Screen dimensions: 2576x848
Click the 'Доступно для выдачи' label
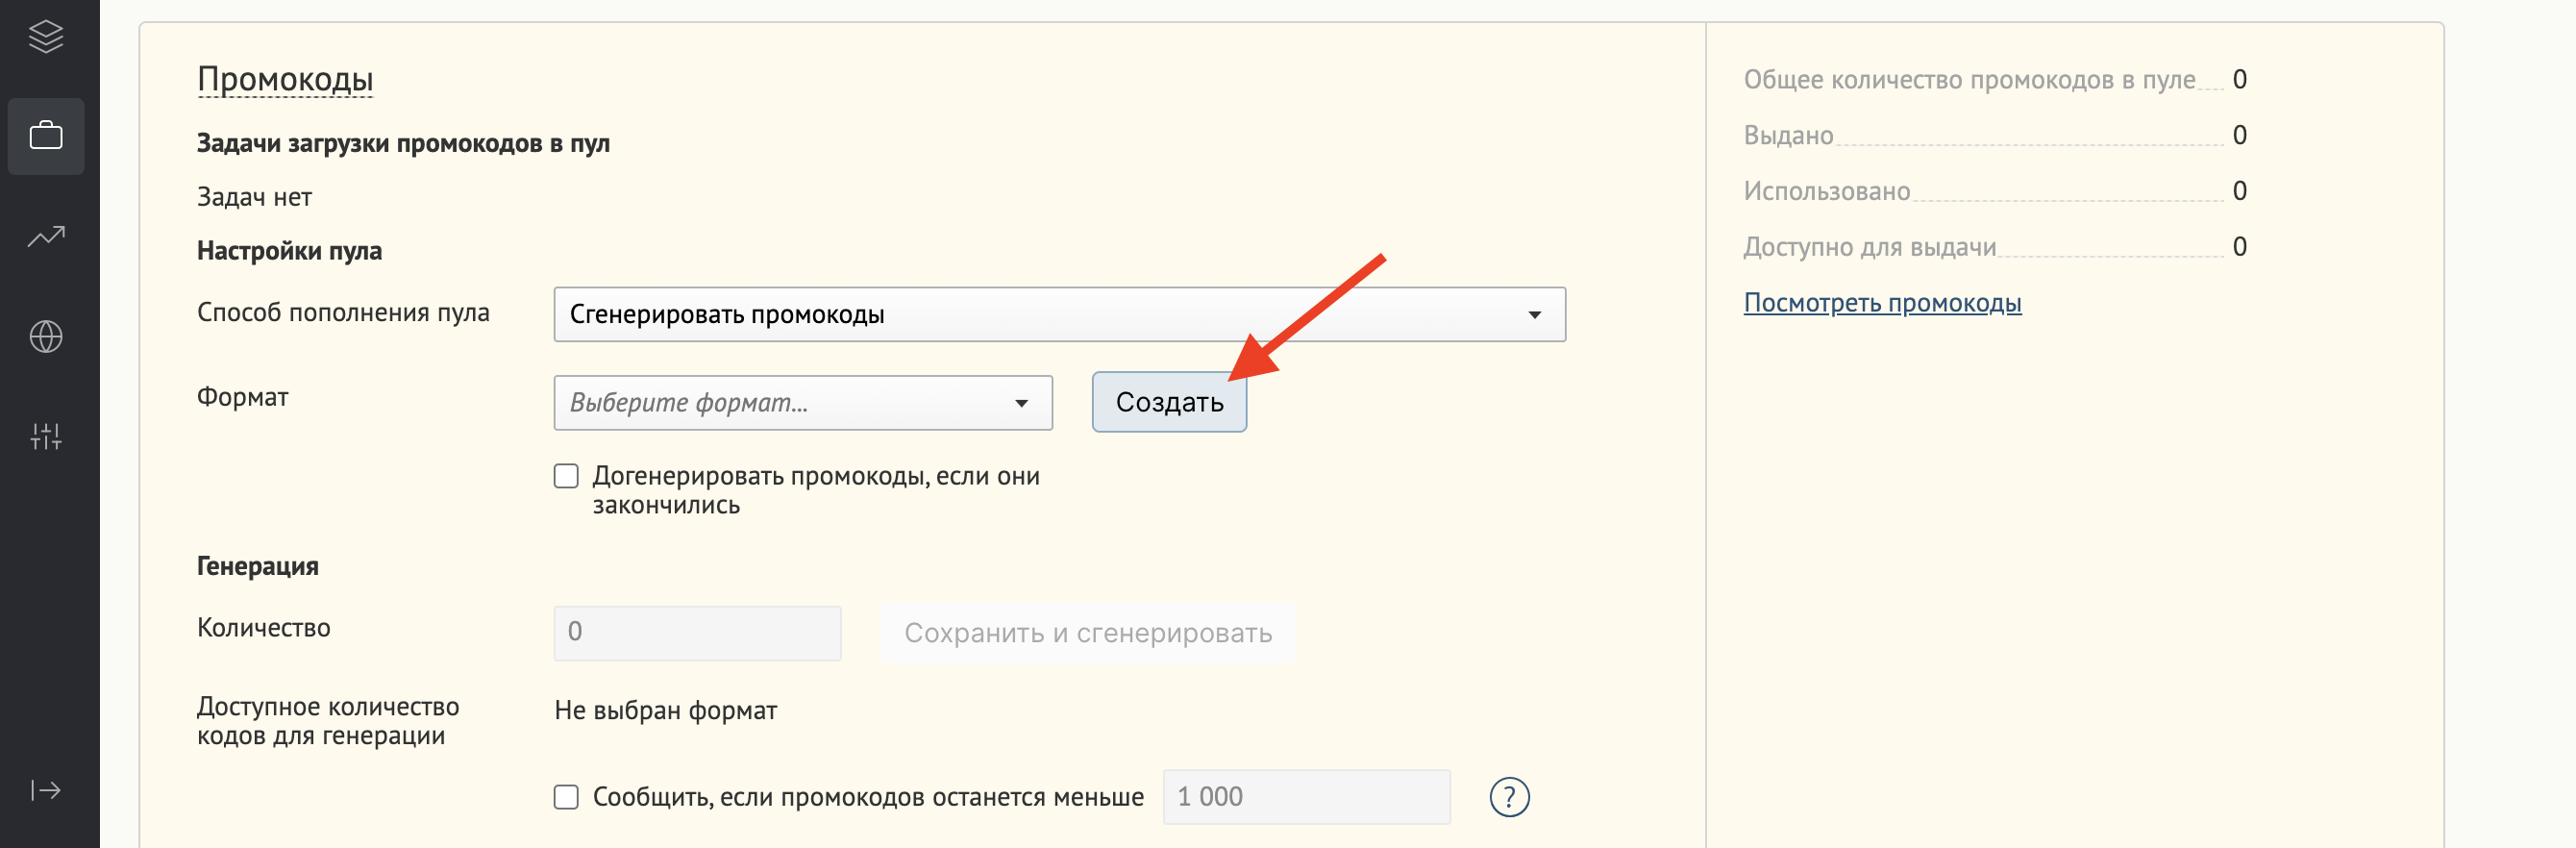coord(1869,247)
